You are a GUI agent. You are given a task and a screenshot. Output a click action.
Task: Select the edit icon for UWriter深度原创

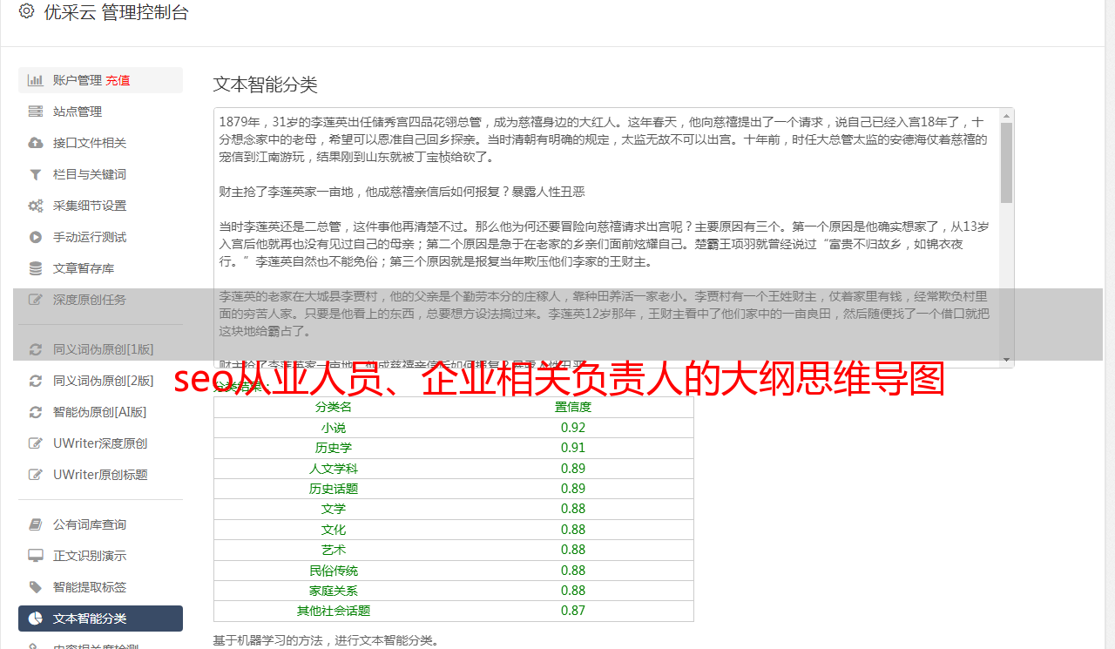36,443
